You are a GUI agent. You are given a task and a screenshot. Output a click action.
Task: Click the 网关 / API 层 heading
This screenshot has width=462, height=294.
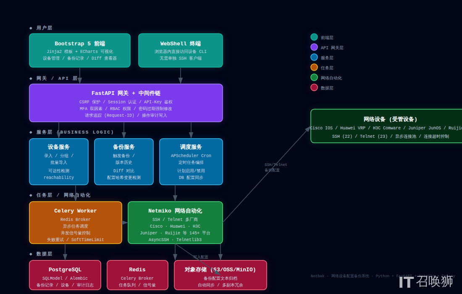pos(53,79)
